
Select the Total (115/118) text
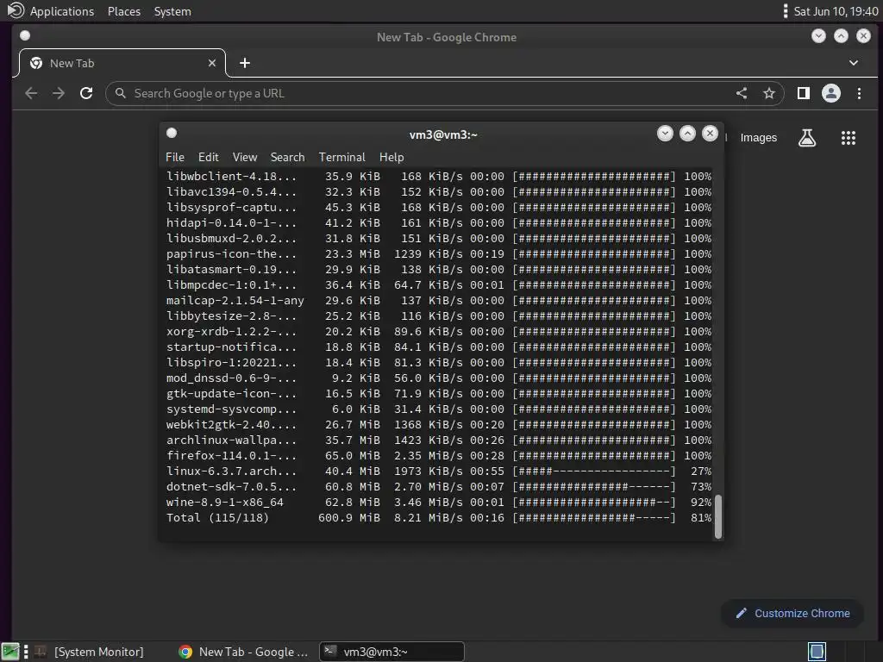tap(217, 518)
